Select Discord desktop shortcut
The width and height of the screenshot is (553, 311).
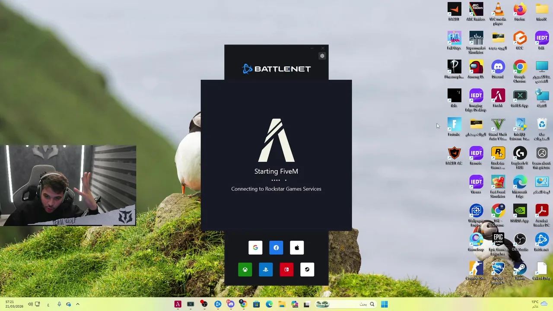498,70
